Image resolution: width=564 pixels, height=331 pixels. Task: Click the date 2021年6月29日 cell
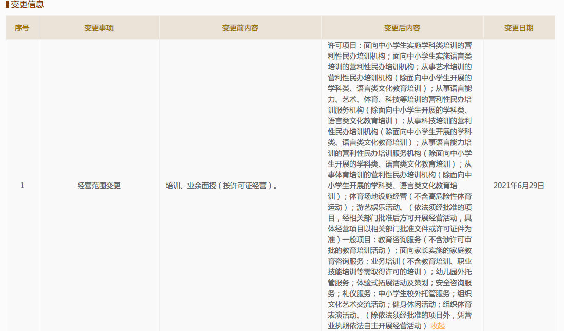(x=519, y=185)
